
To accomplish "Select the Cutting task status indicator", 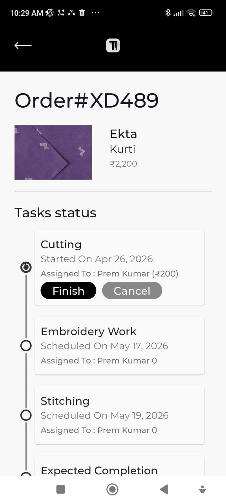I will coord(26,267).
